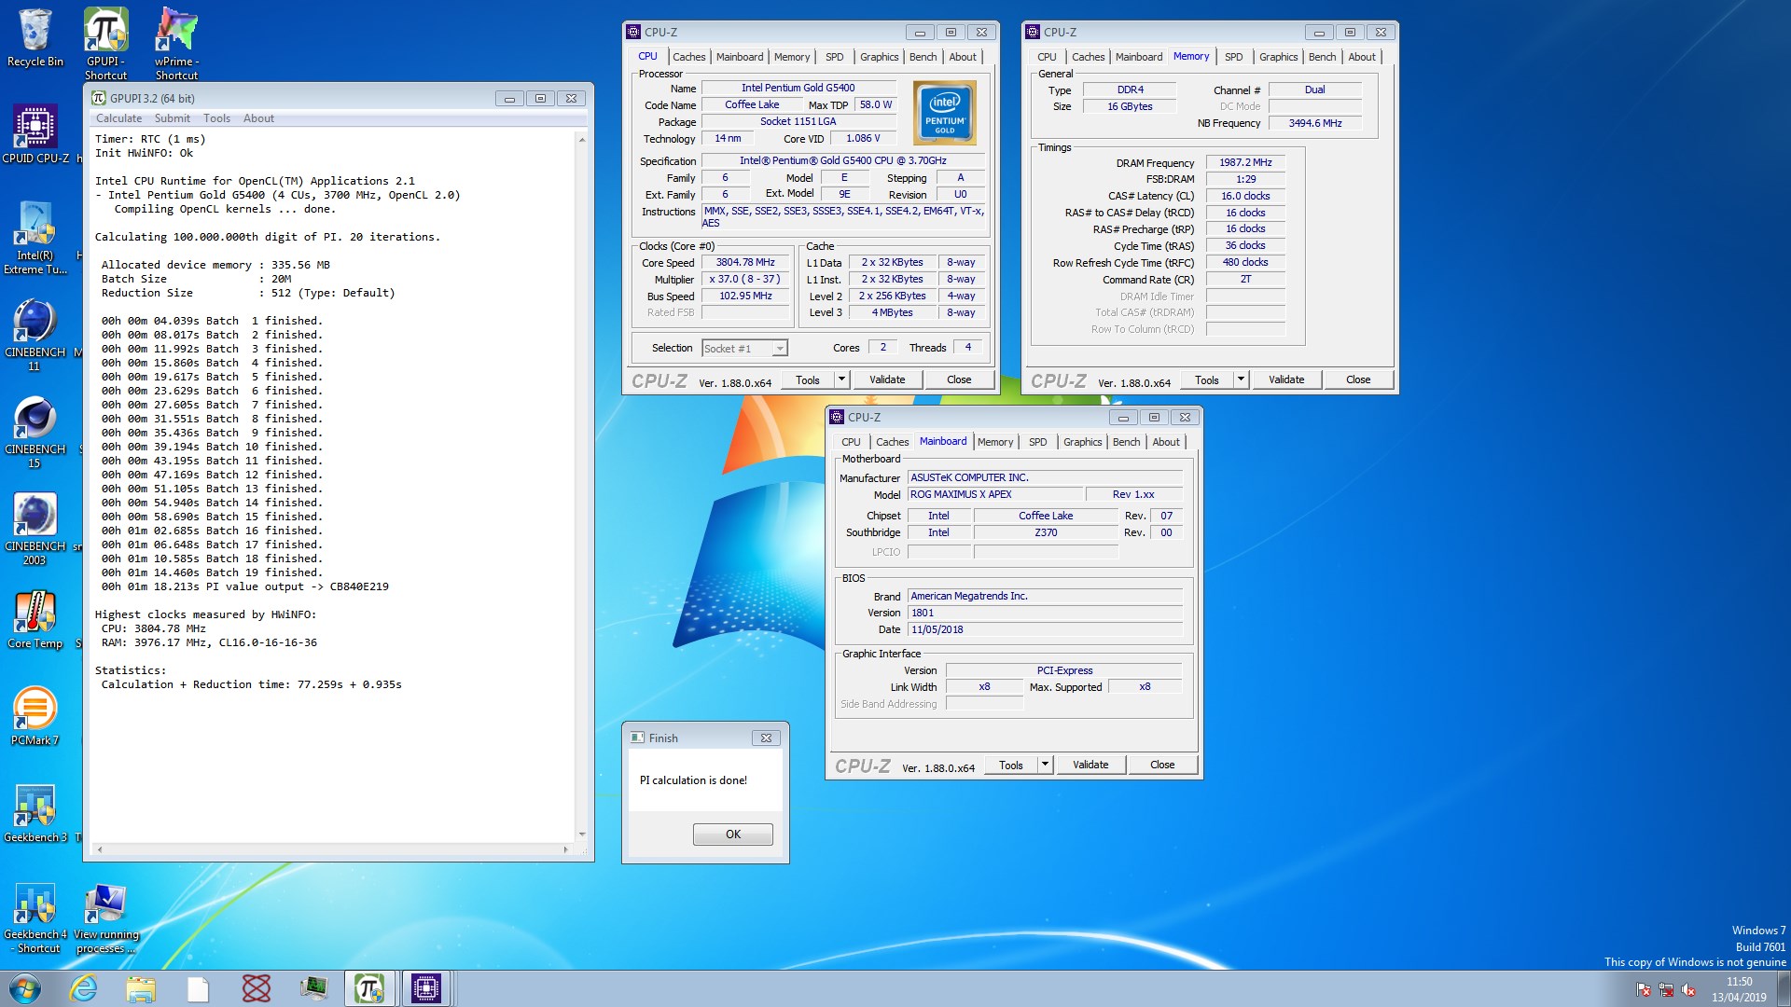This screenshot has height=1007, width=1791.
Task: Expand Tools dropdown arrow in Mainboard window
Action: pyautogui.click(x=1045, y=765)
